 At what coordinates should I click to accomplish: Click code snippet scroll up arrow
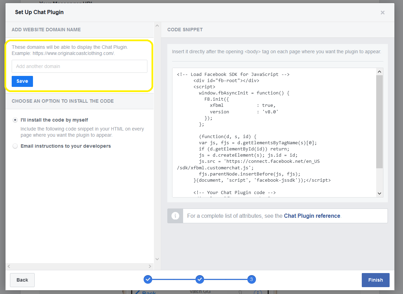(379, 72)
